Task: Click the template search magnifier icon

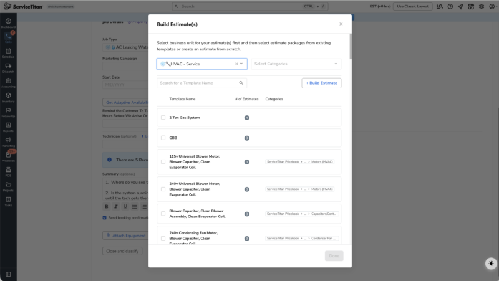Action: (x=241, y=83)
